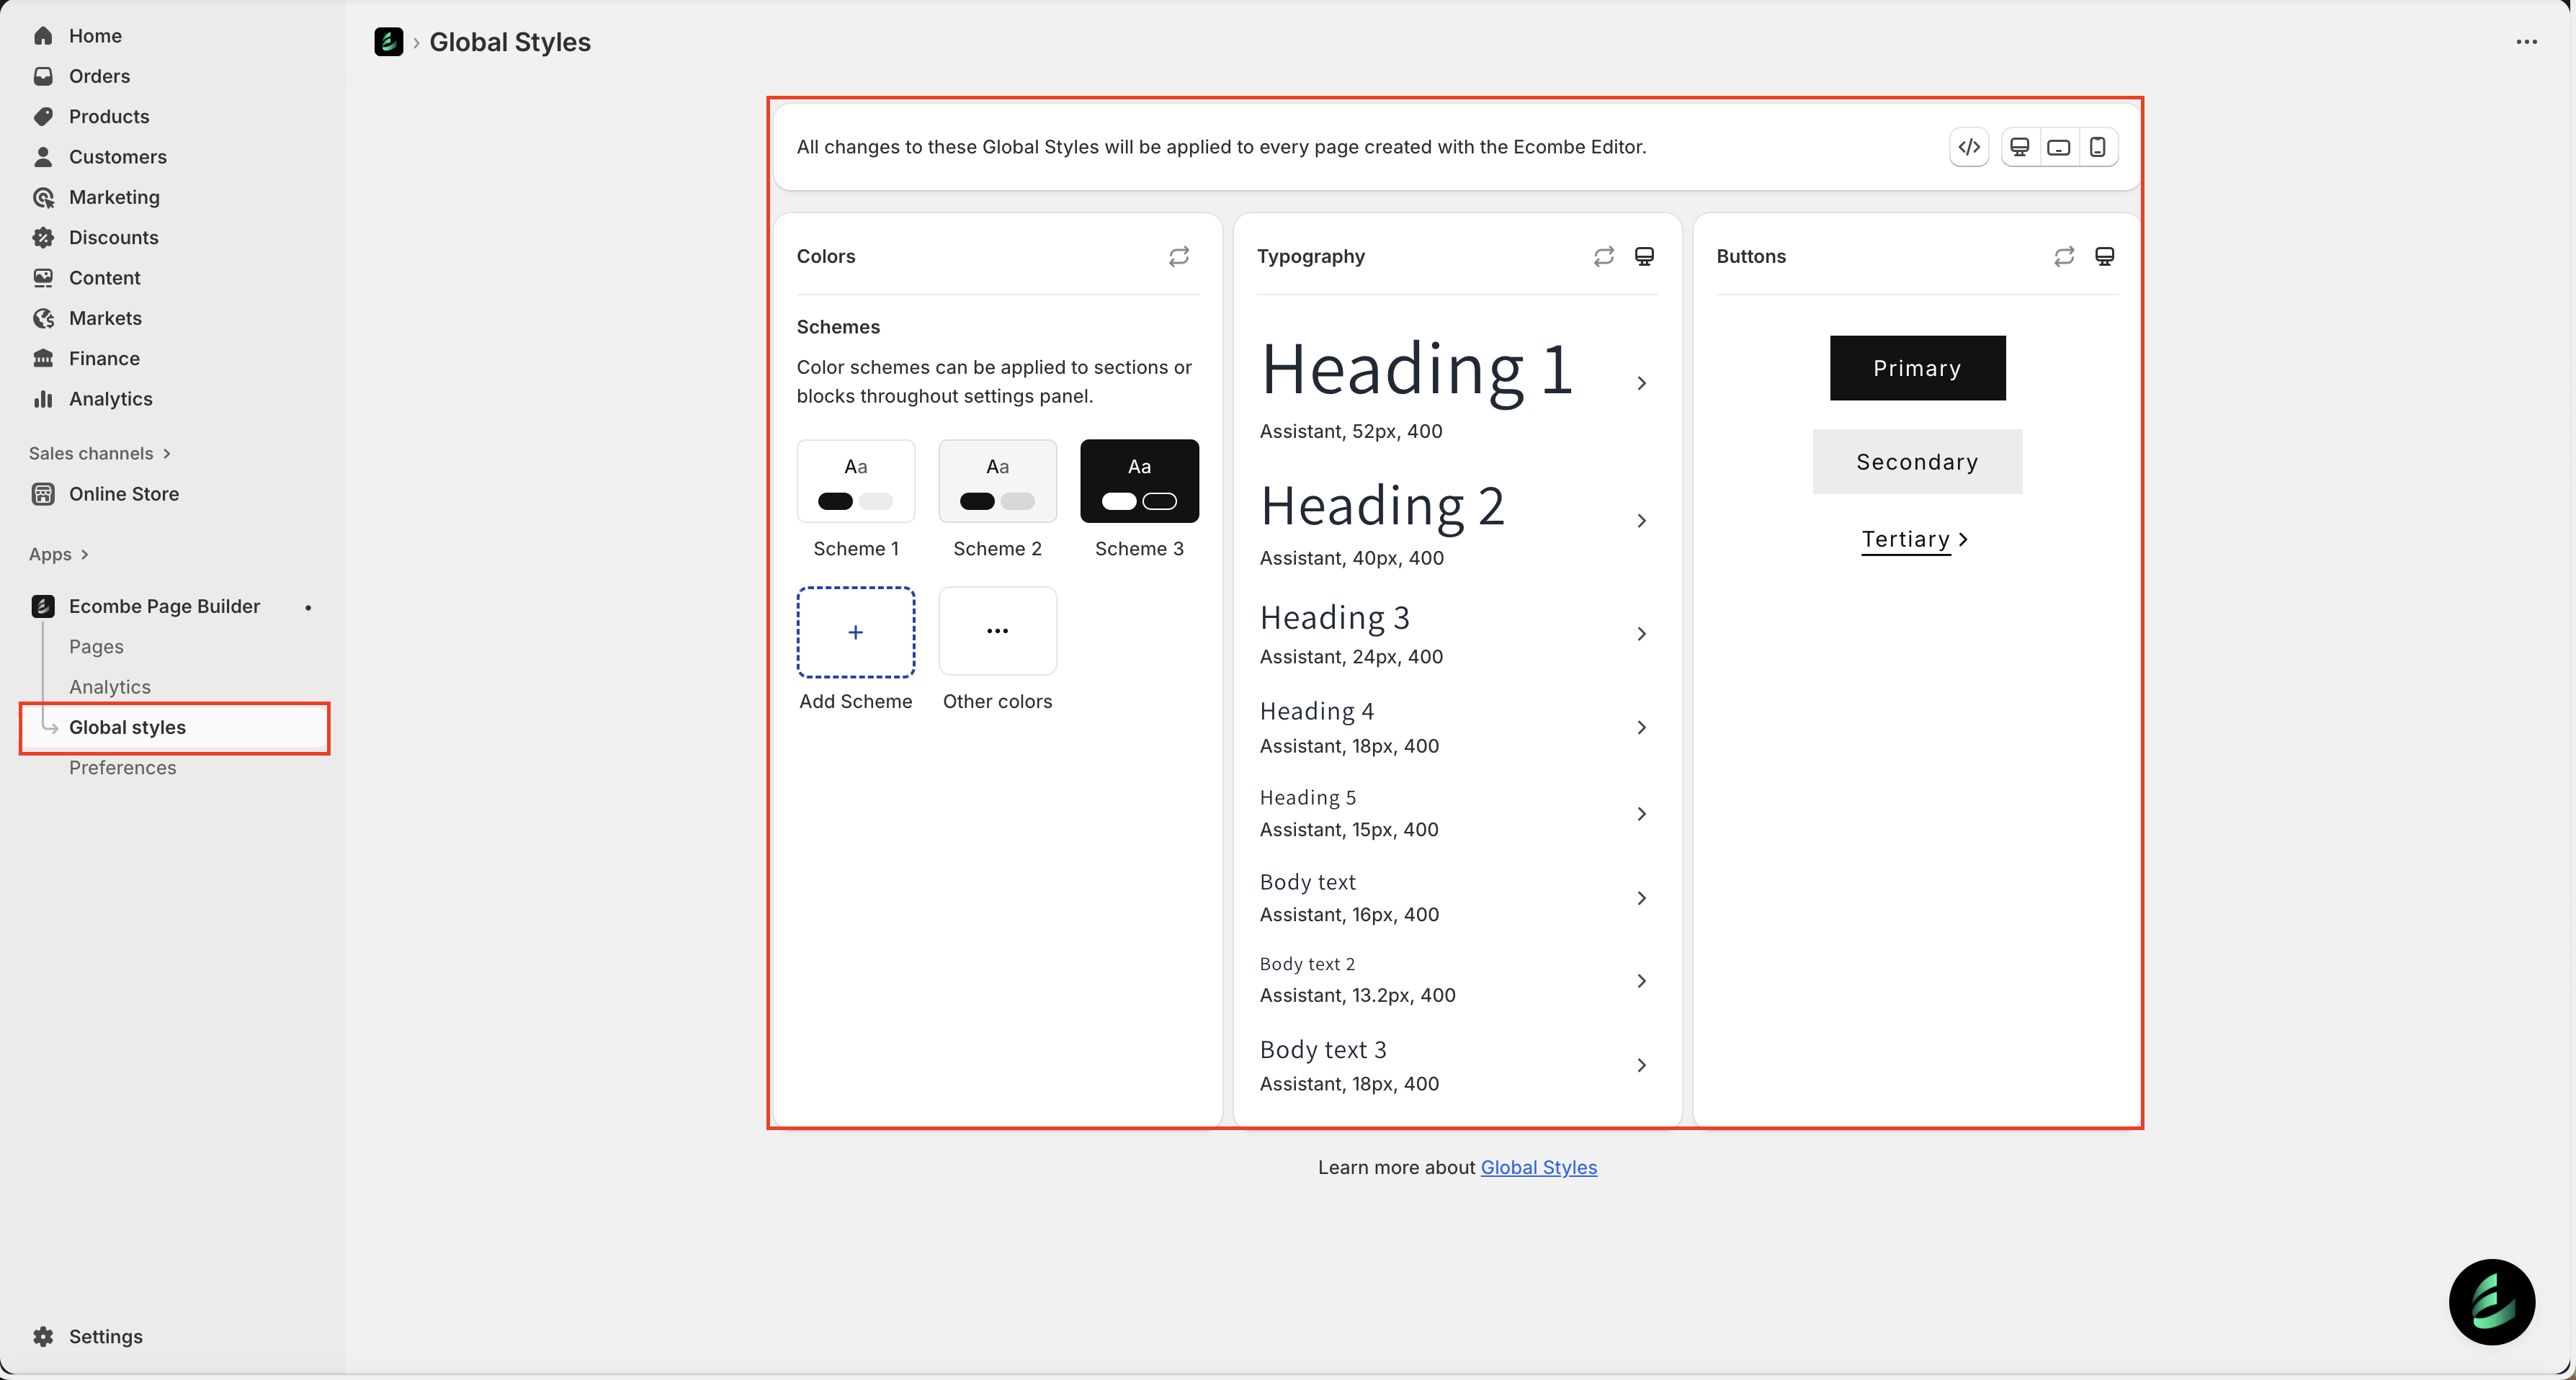Select the dark Scheme 3 swatch
The image size is (2576, 1380).
[x=1139, y=481]
